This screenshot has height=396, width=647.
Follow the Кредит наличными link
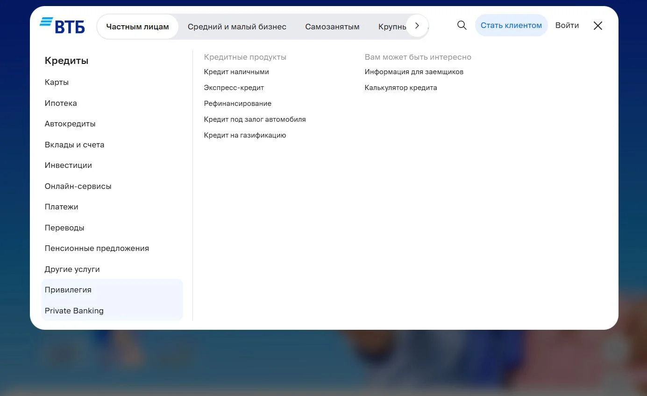pos(236,72)
